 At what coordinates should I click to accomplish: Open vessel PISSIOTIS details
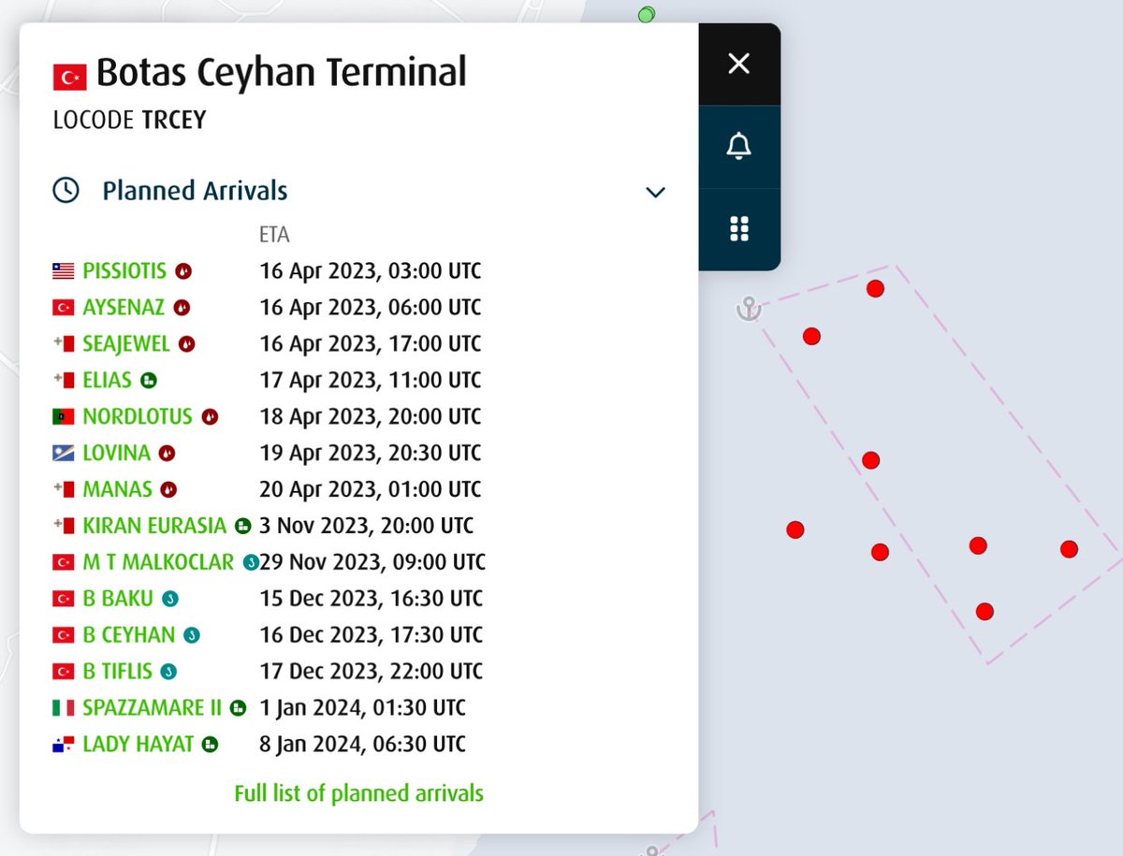124,271
